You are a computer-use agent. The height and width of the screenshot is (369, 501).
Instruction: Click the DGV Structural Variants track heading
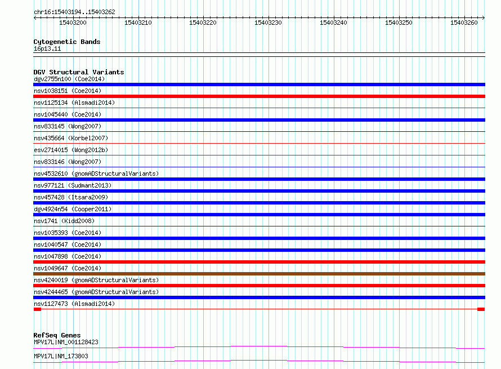[x=79, y=72]
